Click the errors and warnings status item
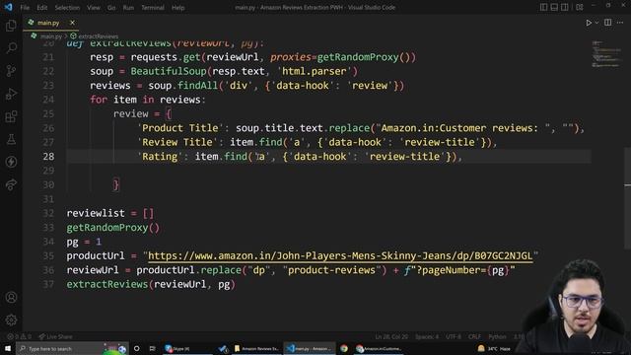Screen dimensions: 631x355 pyautogui.click(x=20, y=336)
